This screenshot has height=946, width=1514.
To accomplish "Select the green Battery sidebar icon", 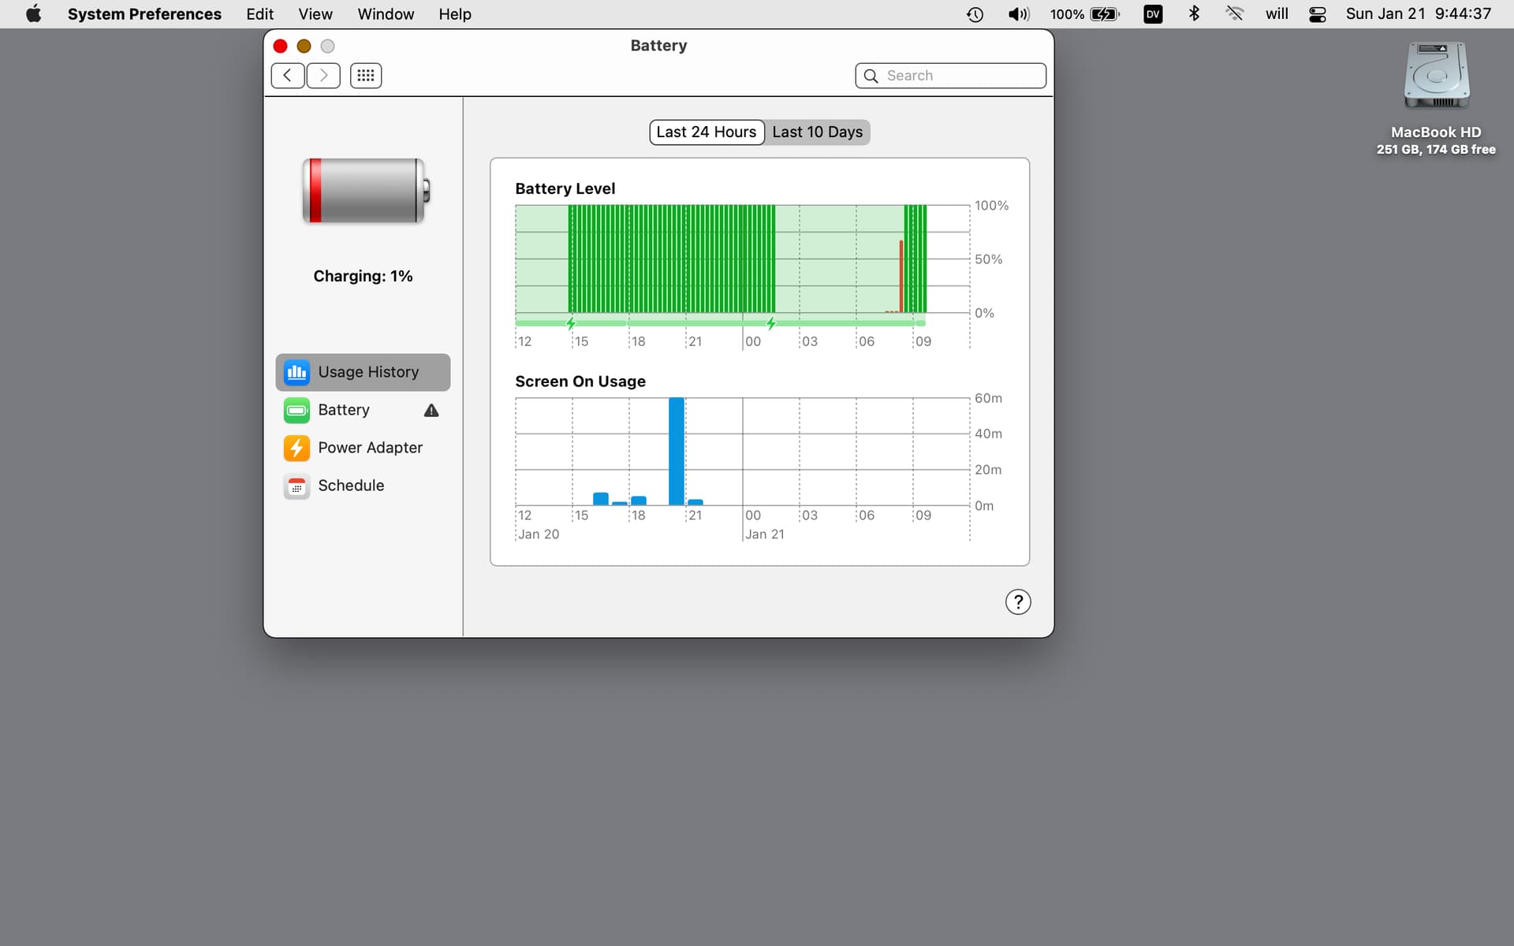I will pyautogui.click(x=296, y=410).
